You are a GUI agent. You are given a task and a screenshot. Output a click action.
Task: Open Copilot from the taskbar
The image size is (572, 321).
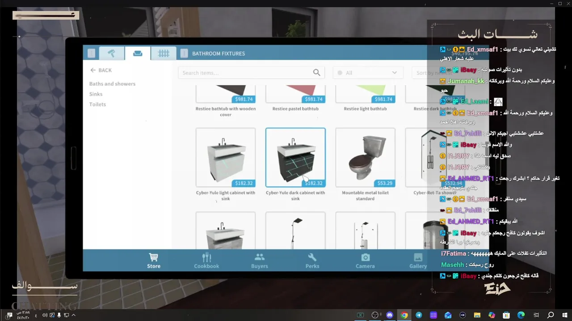point(492,315)
